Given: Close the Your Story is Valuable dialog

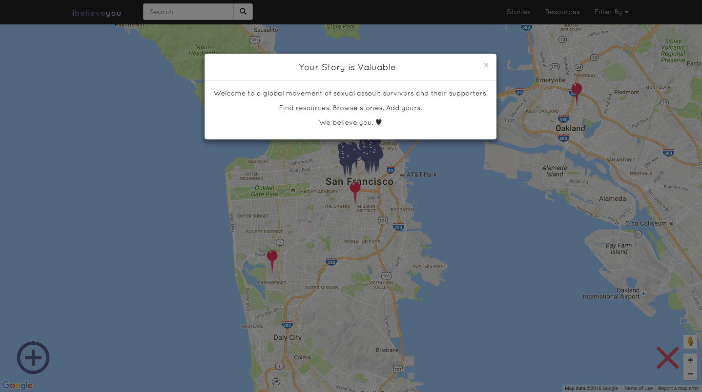Looking at the screenshot, I should [x=486, y=65].
